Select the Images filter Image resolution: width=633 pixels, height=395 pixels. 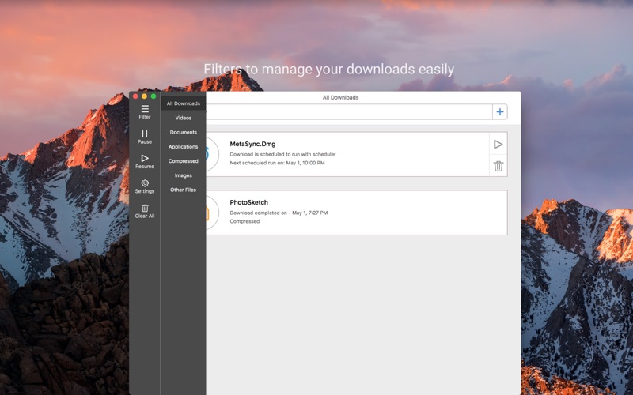pos(183,175)
